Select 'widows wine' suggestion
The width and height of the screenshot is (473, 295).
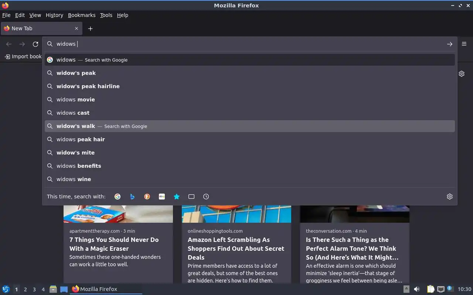coord(250,179)
